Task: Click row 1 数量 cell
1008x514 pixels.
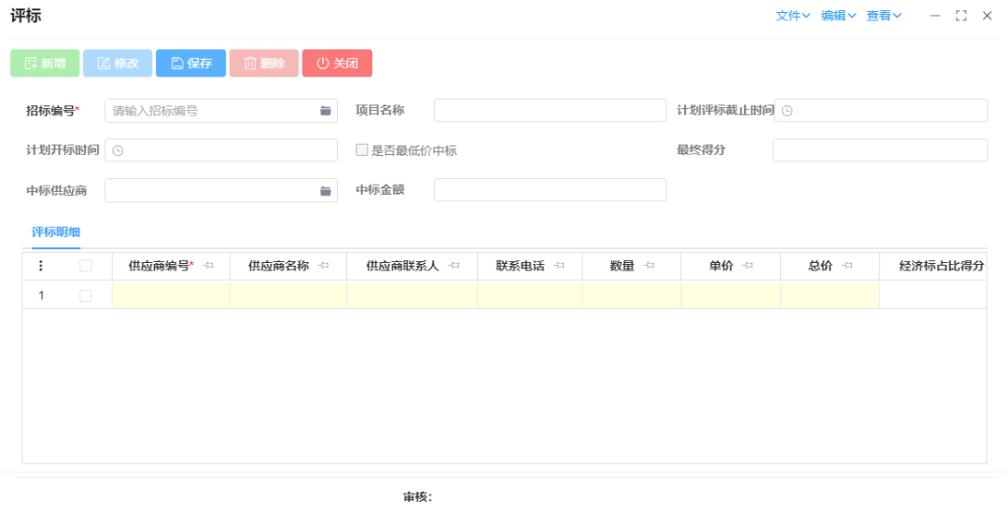Action: click(x=632, y=296)
